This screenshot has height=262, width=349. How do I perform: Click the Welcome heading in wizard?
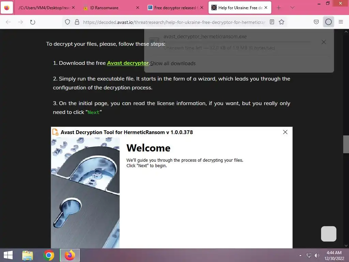(x=149, y=148)
